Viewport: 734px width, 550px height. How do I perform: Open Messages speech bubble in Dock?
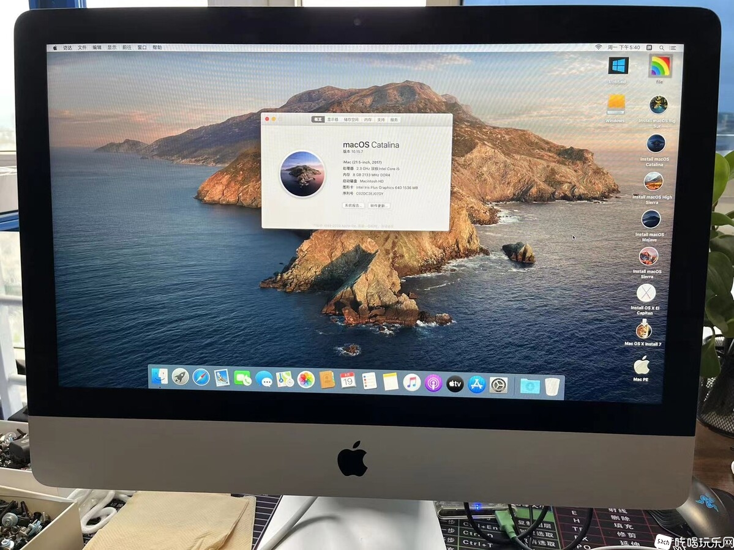click(x=264, y=379)
